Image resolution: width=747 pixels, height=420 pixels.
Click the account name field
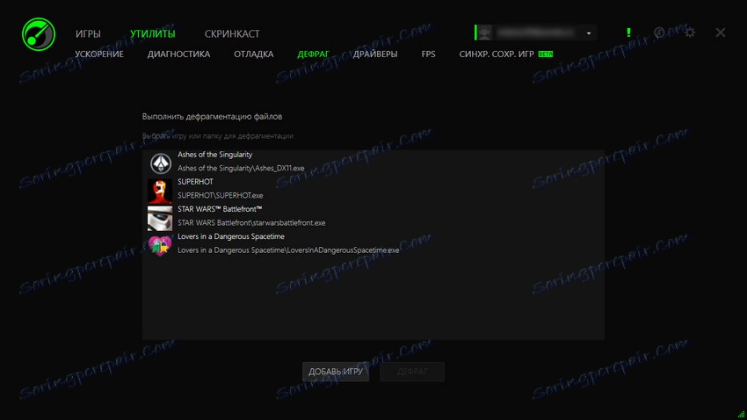(536, 33)
